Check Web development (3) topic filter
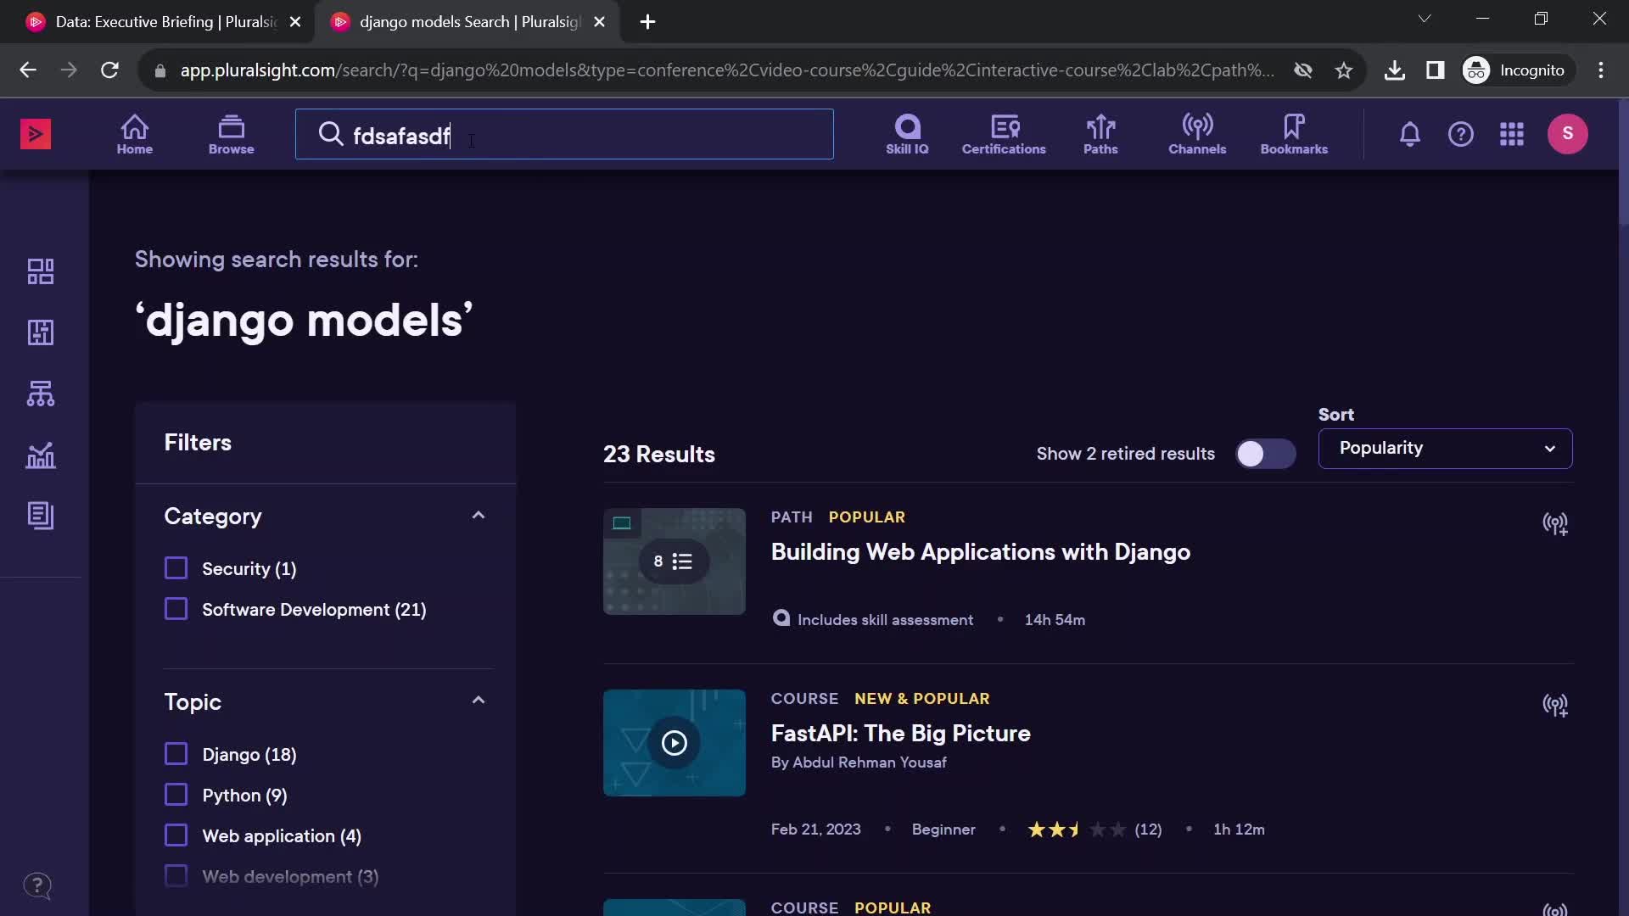Image resolution: width=1629 pixels, height=916 pixels. (x=176, y=876)
